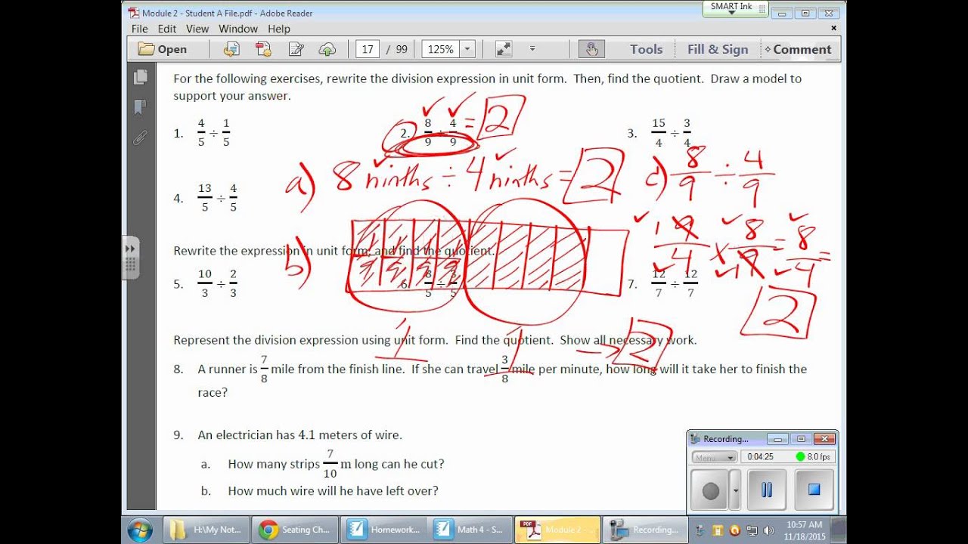The height and width of the screenshot is (544, 968).
Task: Click the fit-page expand arrows icon
Action: pyautogui.click(x=504, y=49)
